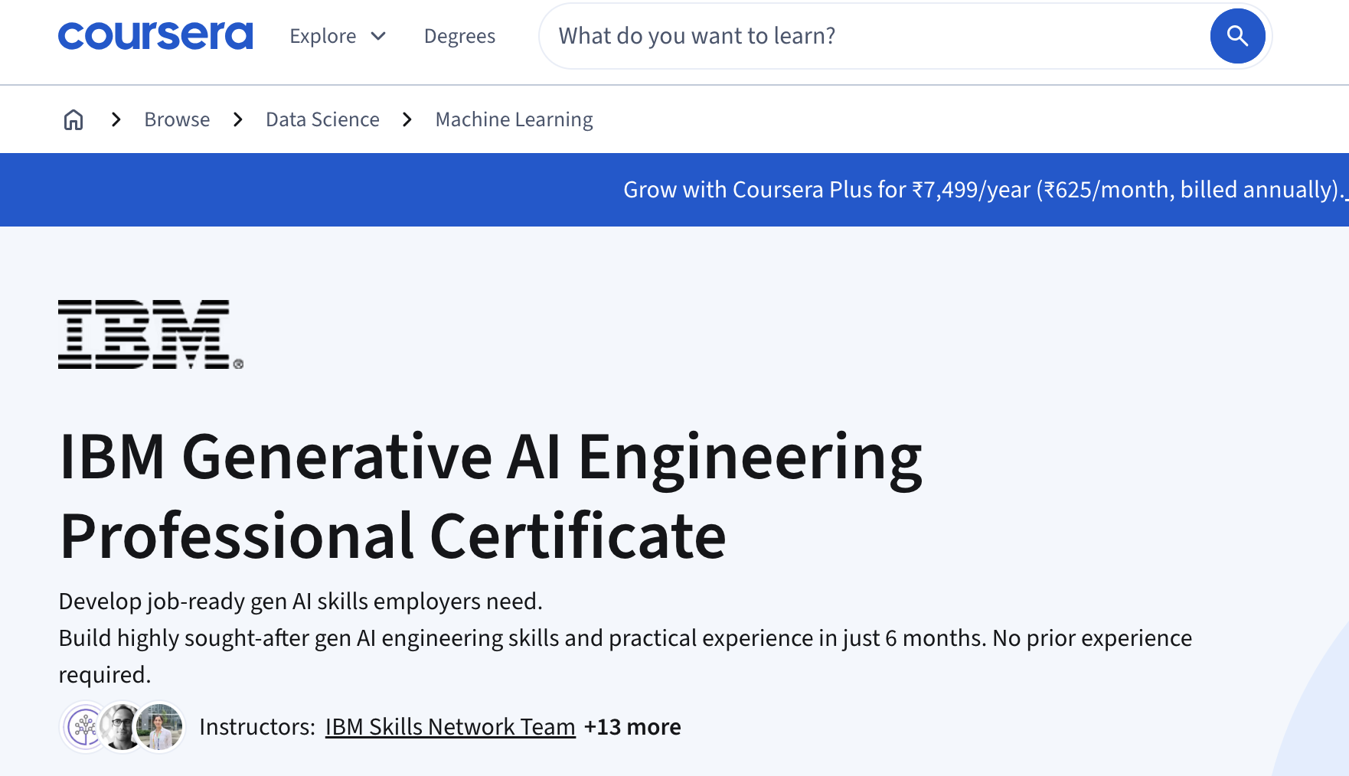Open the IBM Skills Network Team instructor link
1349x776 pixels.
(450, 727)
